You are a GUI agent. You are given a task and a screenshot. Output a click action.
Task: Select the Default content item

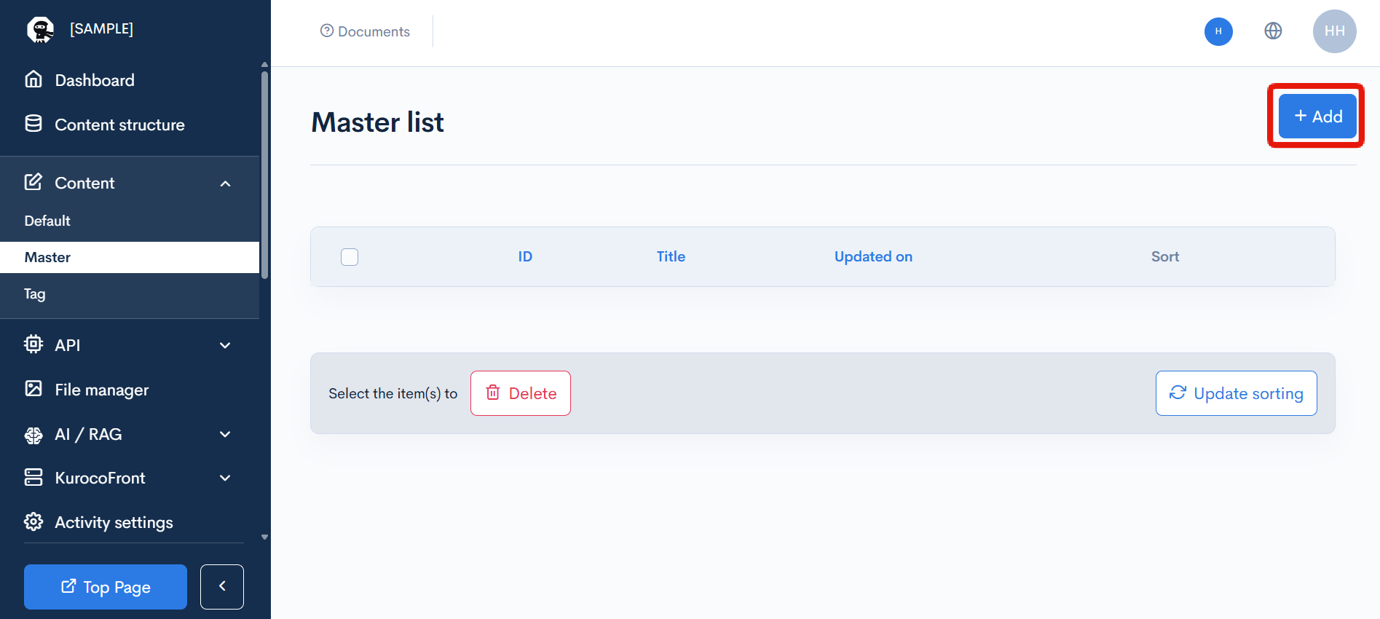(x=48, y=221)
